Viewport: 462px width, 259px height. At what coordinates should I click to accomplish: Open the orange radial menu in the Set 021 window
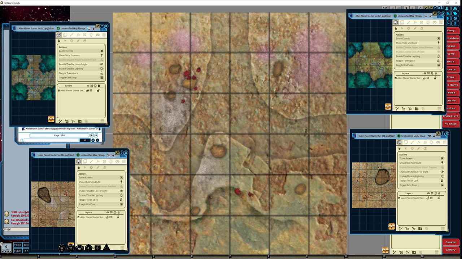click(x=388, y=106)
